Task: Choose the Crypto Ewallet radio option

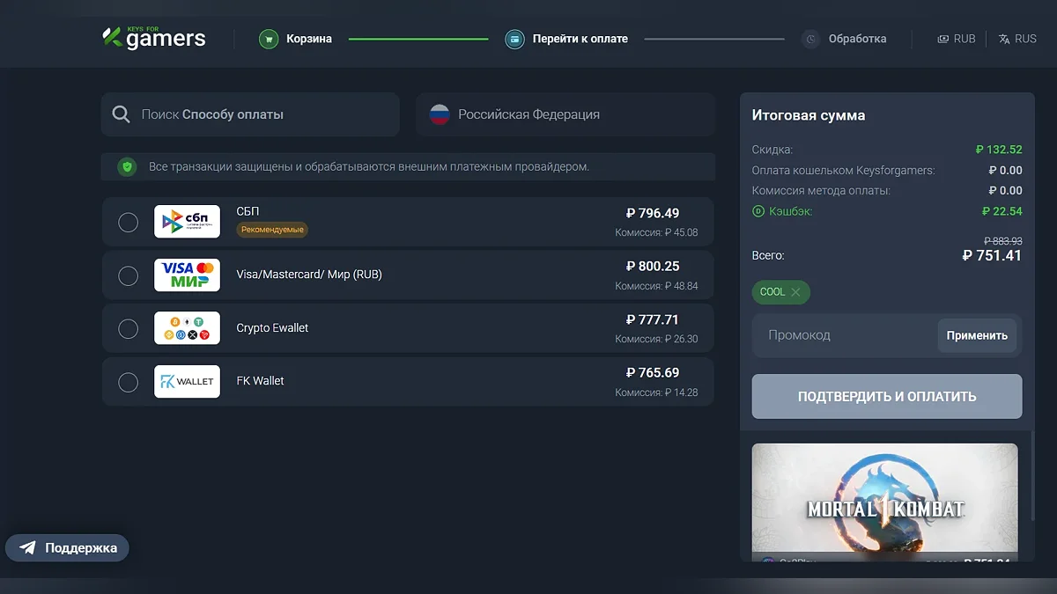Action: (x=128, y=328)
